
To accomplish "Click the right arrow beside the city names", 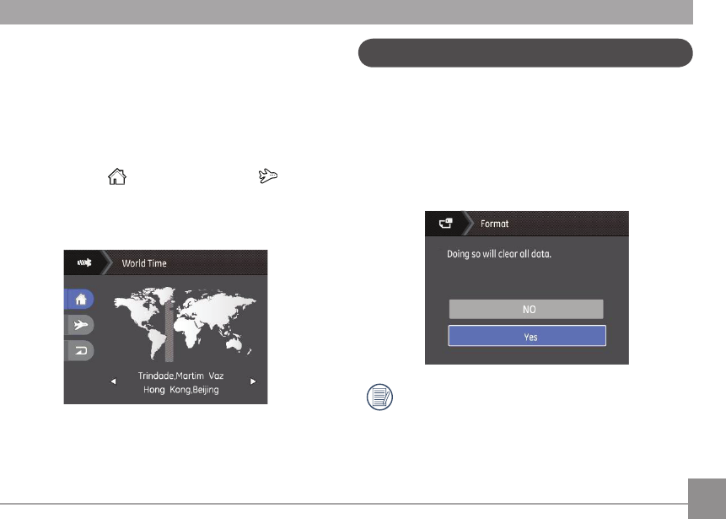I will pos(253,381).
